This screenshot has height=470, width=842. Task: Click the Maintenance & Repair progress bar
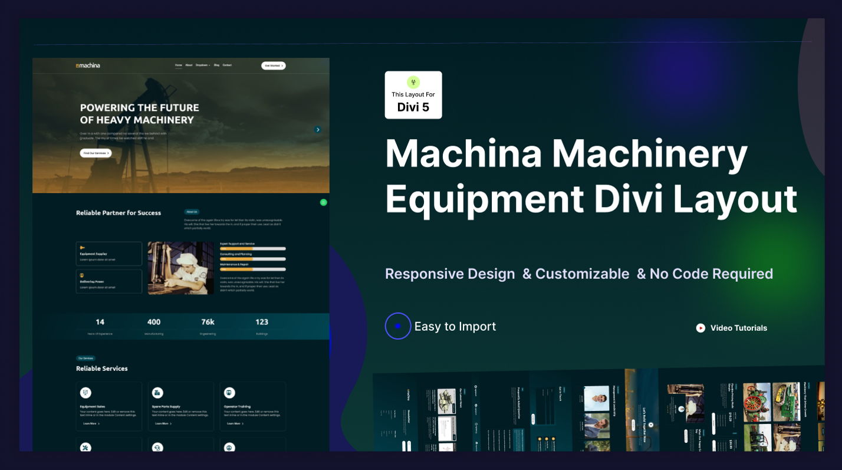pos(253,269)
